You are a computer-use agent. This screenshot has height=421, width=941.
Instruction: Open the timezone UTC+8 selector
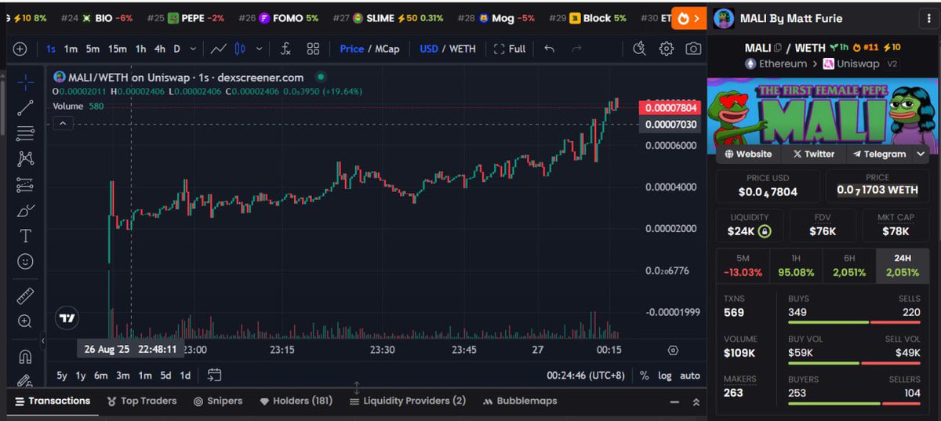(x=586, y=376)
